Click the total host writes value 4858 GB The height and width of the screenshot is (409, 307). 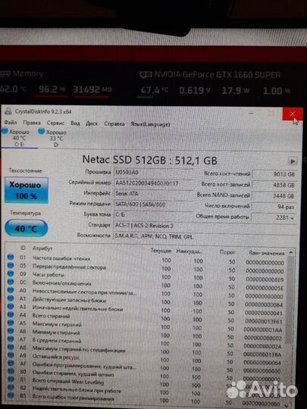click(274, 186)
